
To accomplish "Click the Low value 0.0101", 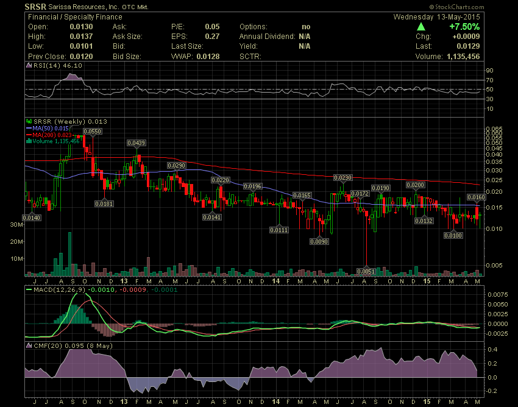I will (81, 46).
